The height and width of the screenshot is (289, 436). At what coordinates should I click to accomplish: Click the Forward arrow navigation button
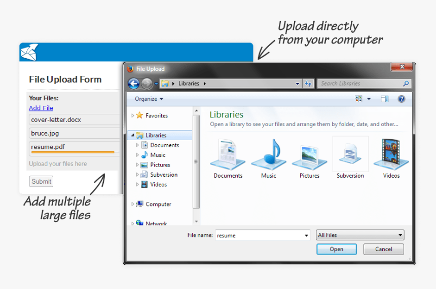147,84
